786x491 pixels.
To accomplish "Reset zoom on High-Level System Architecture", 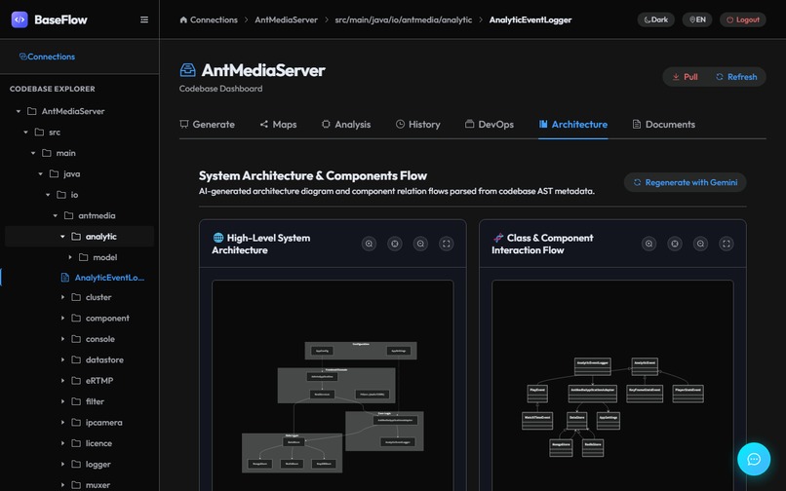I will 395,244.
